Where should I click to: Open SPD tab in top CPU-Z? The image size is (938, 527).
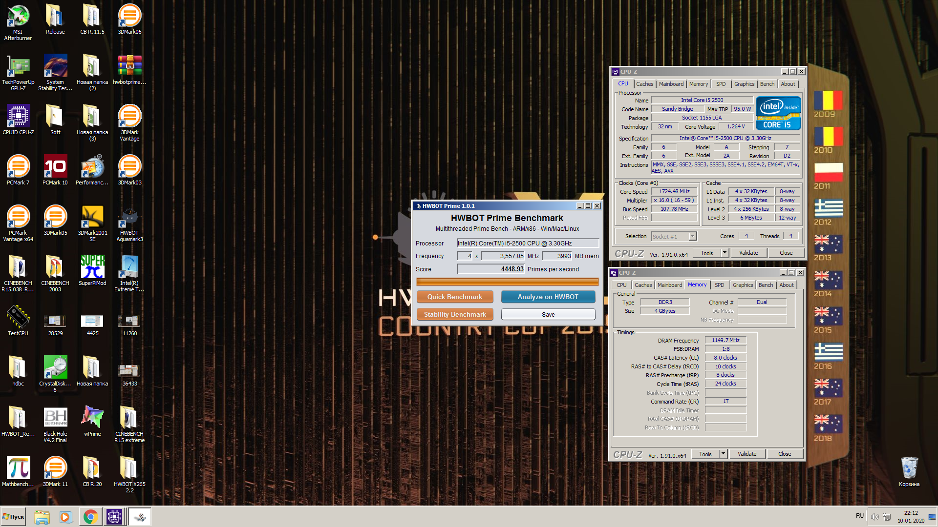(x=721, y=84)
